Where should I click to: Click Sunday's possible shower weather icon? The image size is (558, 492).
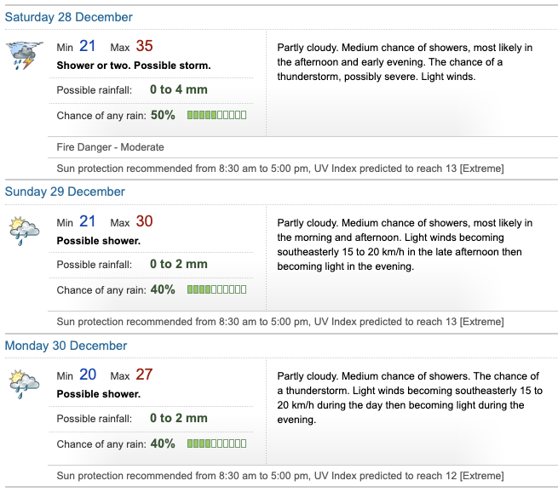(22, 230)
